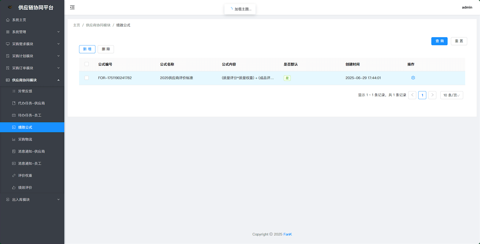
Task: Click the home icon for 系统主页
Action: pyautogui.click(x=8, y=20)
